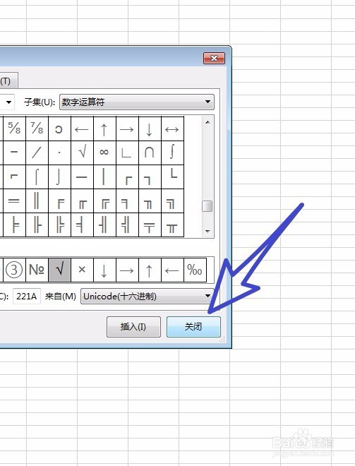Pick the up arrow in the symbol grid
Screen dimensions: 355x466
click(x=105, y=129)
